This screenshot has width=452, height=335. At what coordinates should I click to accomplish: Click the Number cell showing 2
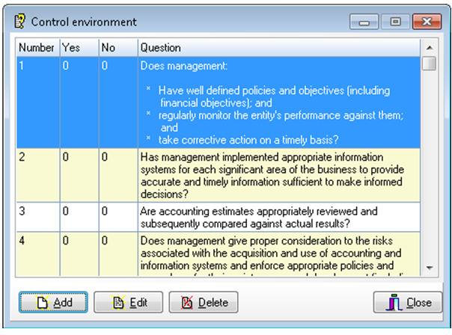point(37,175)
